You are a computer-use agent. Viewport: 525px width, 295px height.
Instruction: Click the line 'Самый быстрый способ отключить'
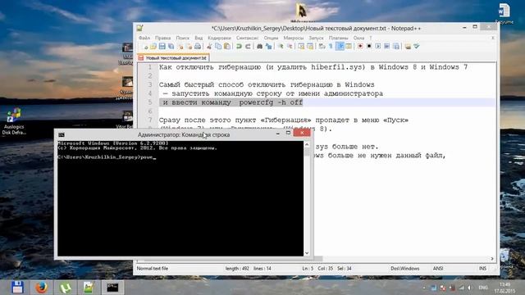[x=267, y=84]
